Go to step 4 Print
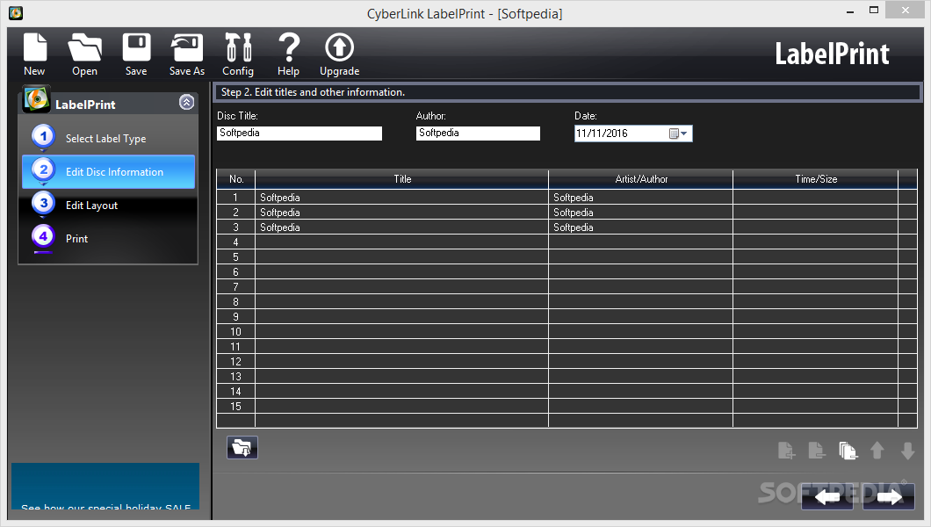The image size is (931, 527). [x=108, y=238]
